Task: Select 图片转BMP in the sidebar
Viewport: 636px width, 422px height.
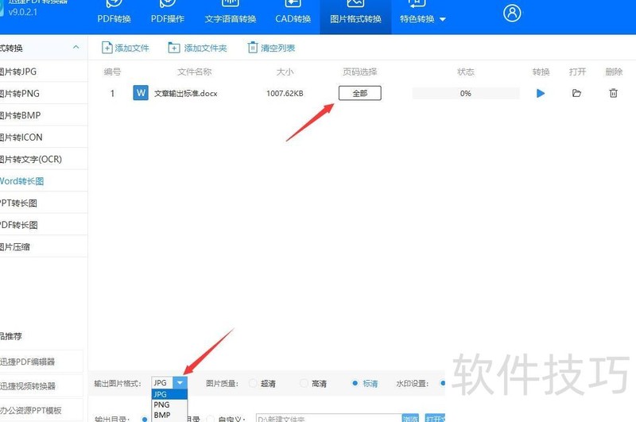Action: pyautogui.click(x=44, y=115)
